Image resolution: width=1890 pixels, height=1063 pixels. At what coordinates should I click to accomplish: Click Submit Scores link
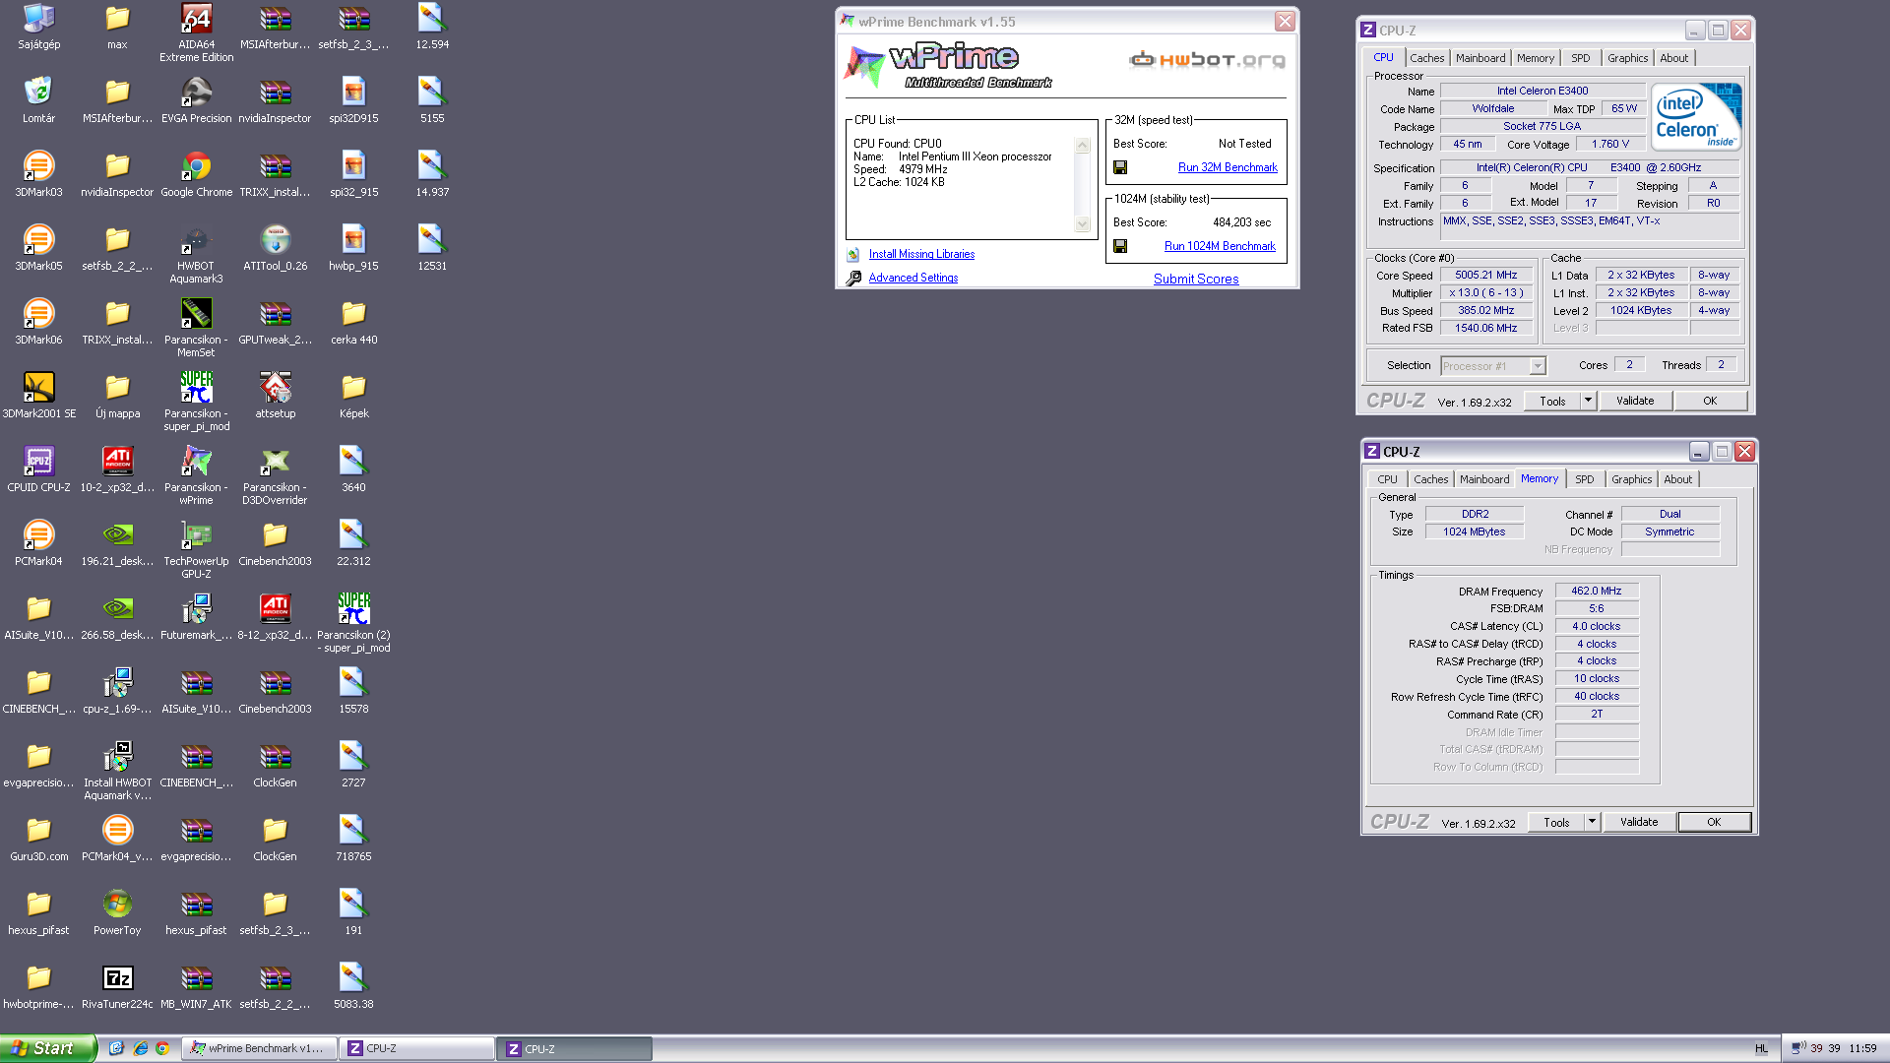tap(1196, 279)
